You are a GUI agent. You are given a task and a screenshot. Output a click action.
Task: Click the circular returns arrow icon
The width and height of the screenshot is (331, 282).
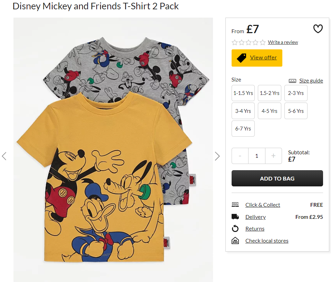[x=235, y=228]
